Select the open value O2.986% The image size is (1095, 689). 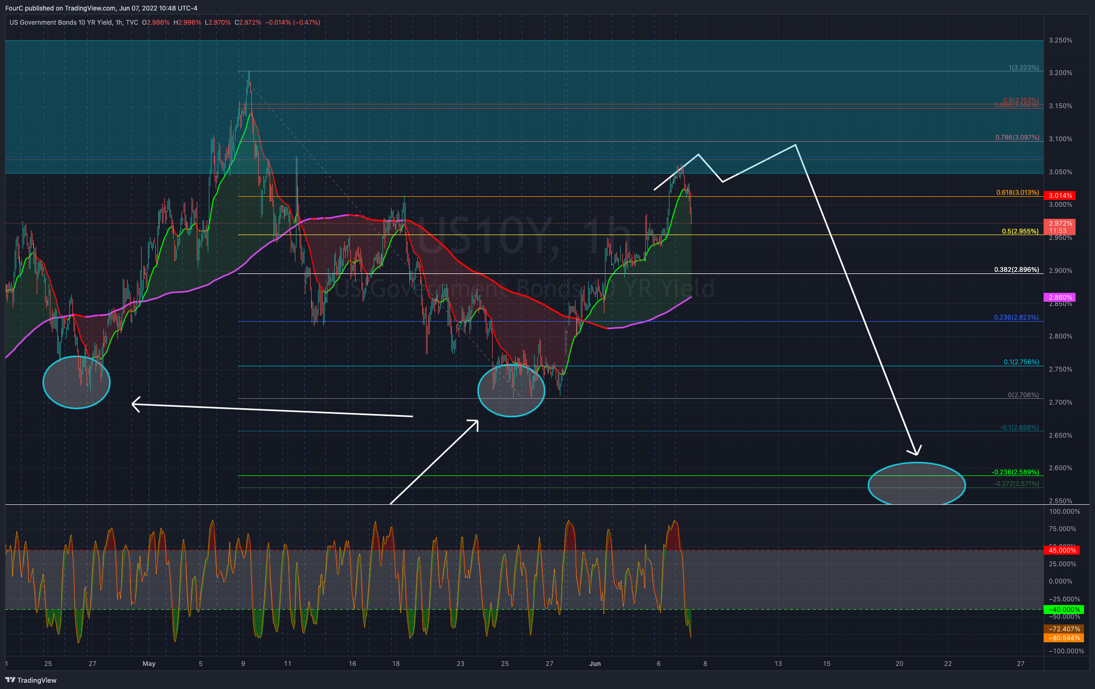[156, 23]
